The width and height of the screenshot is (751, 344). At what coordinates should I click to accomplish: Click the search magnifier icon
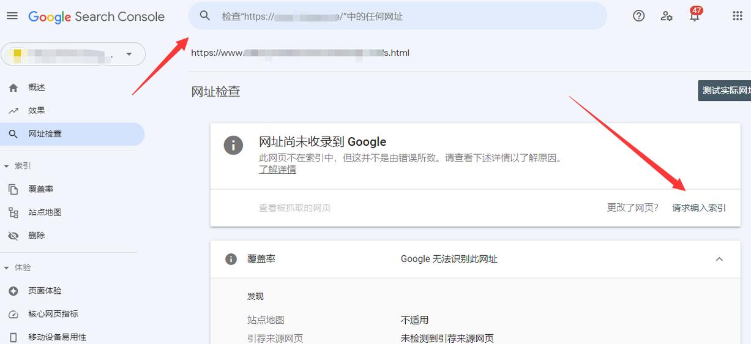coord(206,16)
